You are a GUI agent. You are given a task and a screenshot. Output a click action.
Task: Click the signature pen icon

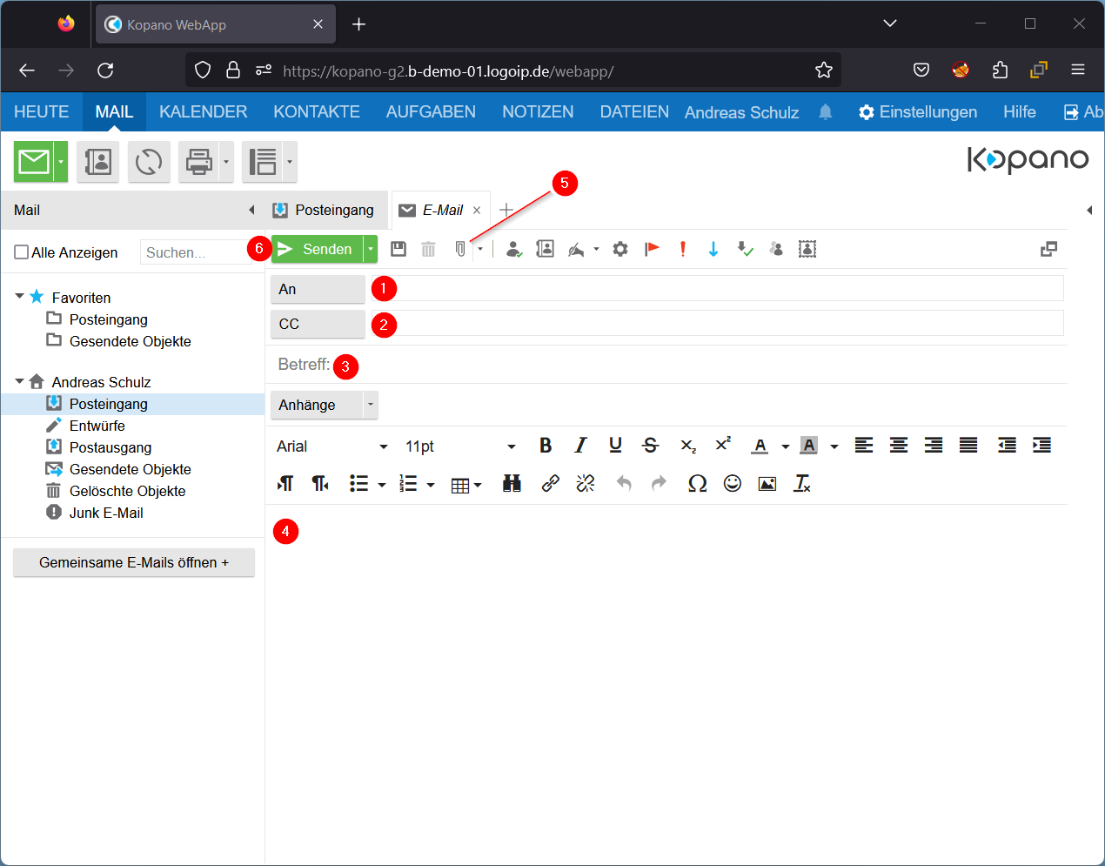click(x=576, y=250)
